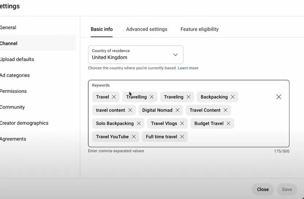304x199 pixels.
Task: Delete the Budget Travel keyword
Action: pyautogui.click(x=228, y=123)
